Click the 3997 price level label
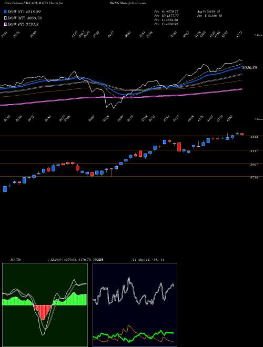This screenshot has width=263, height=347. point(254,165)
